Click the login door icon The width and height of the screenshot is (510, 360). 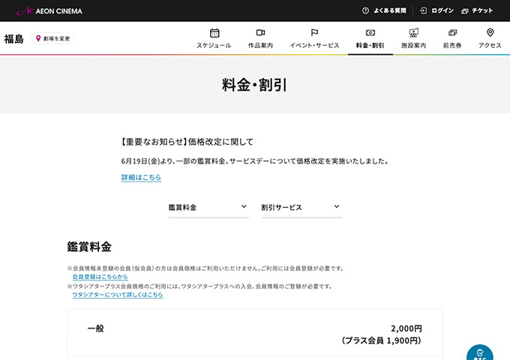click(x=423, y=10)
